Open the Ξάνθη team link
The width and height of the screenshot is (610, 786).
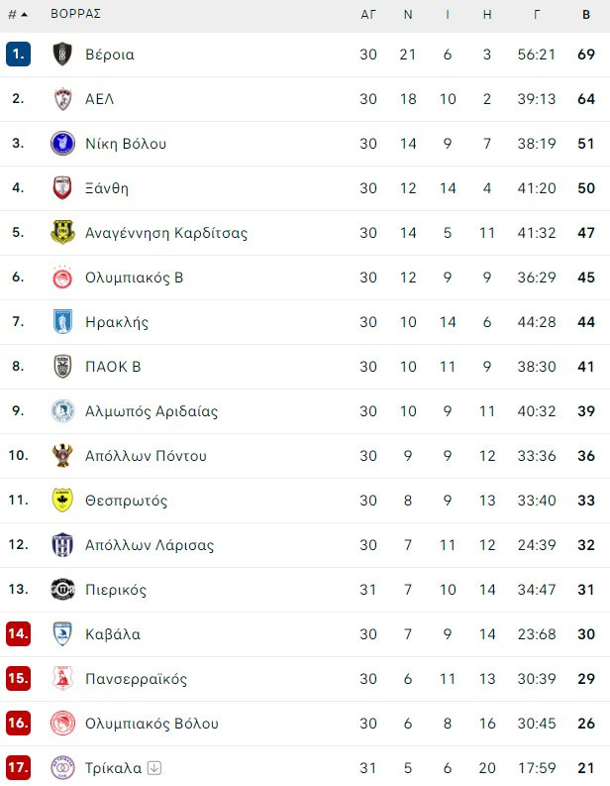tap(107, 188)
